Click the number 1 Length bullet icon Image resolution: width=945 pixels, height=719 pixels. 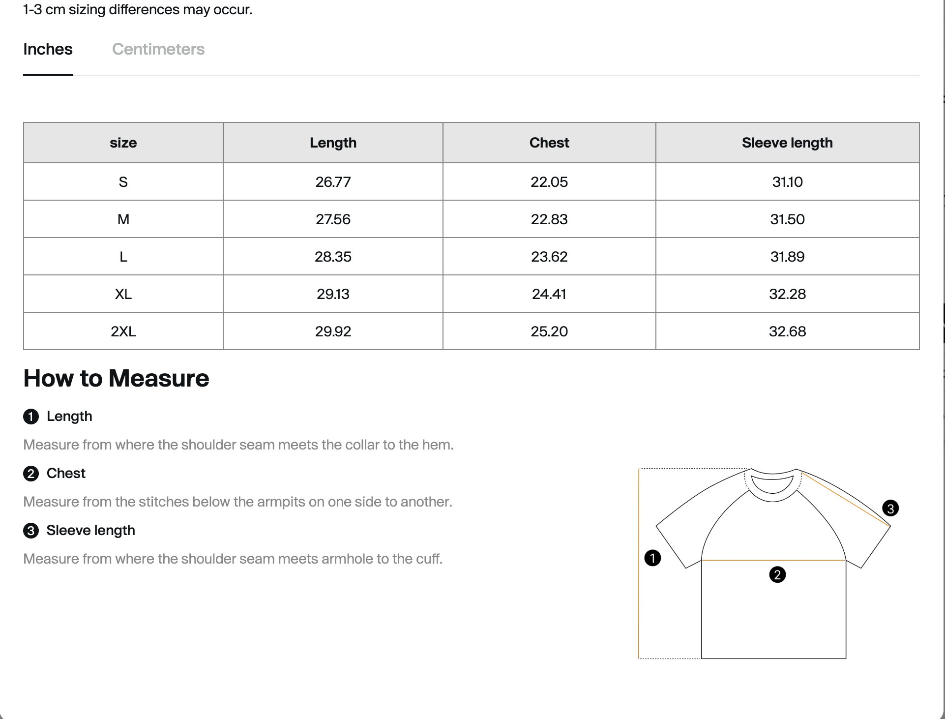[31, 417]
